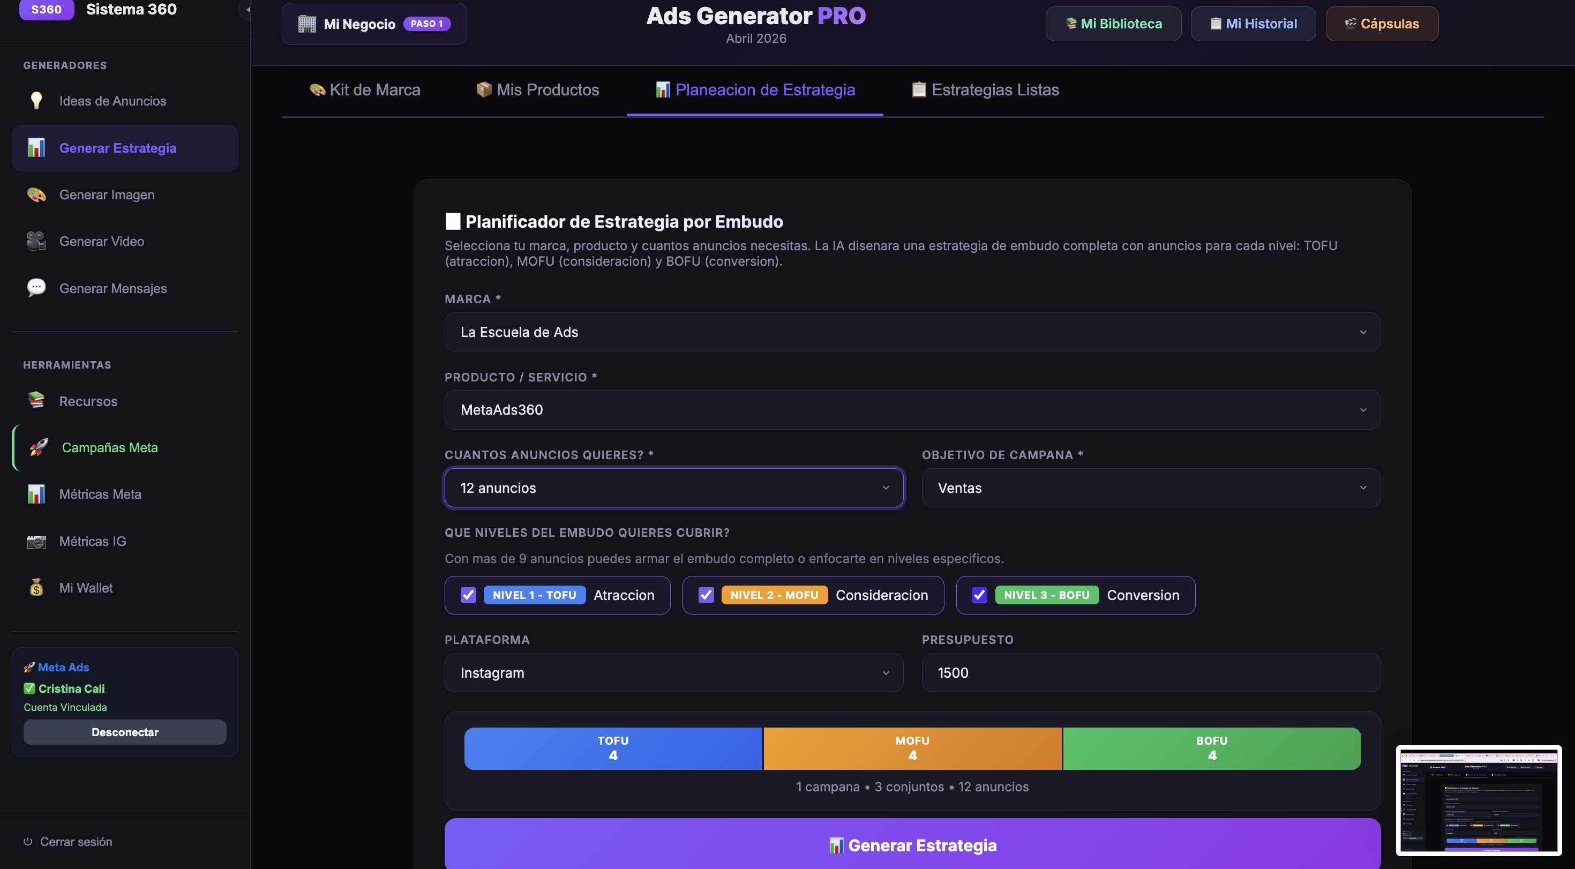Click the Mis Productos box icon
1575x869 pixels.
pyautogui.click(x=484, y=90)
